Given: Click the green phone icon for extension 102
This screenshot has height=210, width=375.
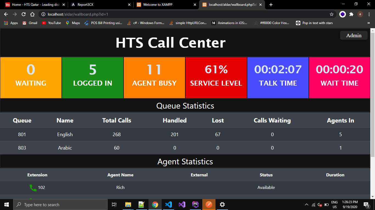Looking at the screenshot, I should [x=33, y=188].
